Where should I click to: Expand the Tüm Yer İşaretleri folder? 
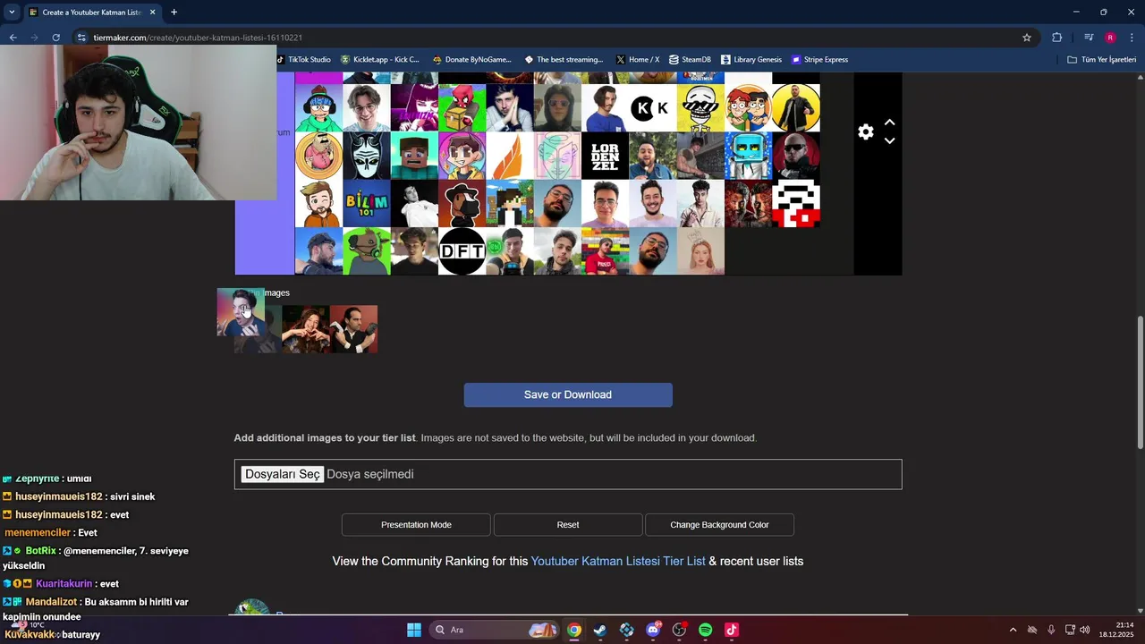click(x=1102, y=60)
